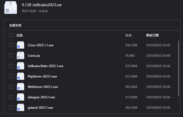Open the 全部文件 section heading
This screenshot has height=117, width=183.
click(x=15, y=25)
